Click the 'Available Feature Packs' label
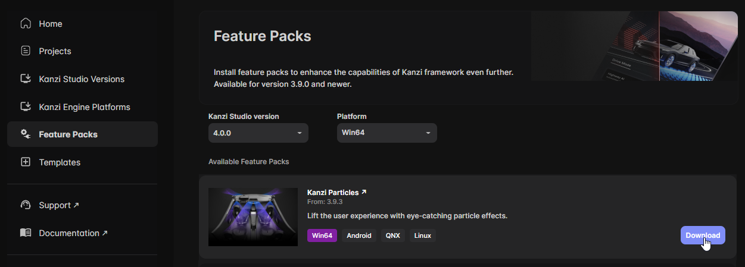Image resolution: width=745 pixels, height=267 pixels. pyautogui.click(x=249, y=162)
